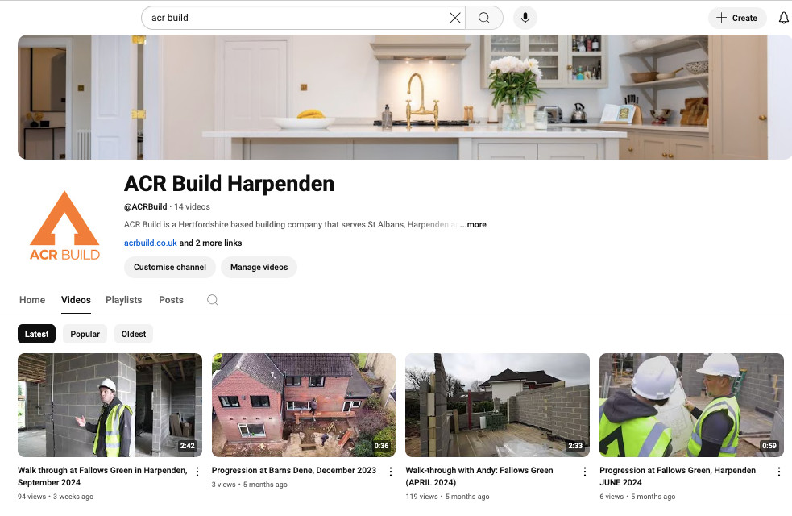Select the Latest sort chip
Screen dimensions: 792x516
pos(37,334)
